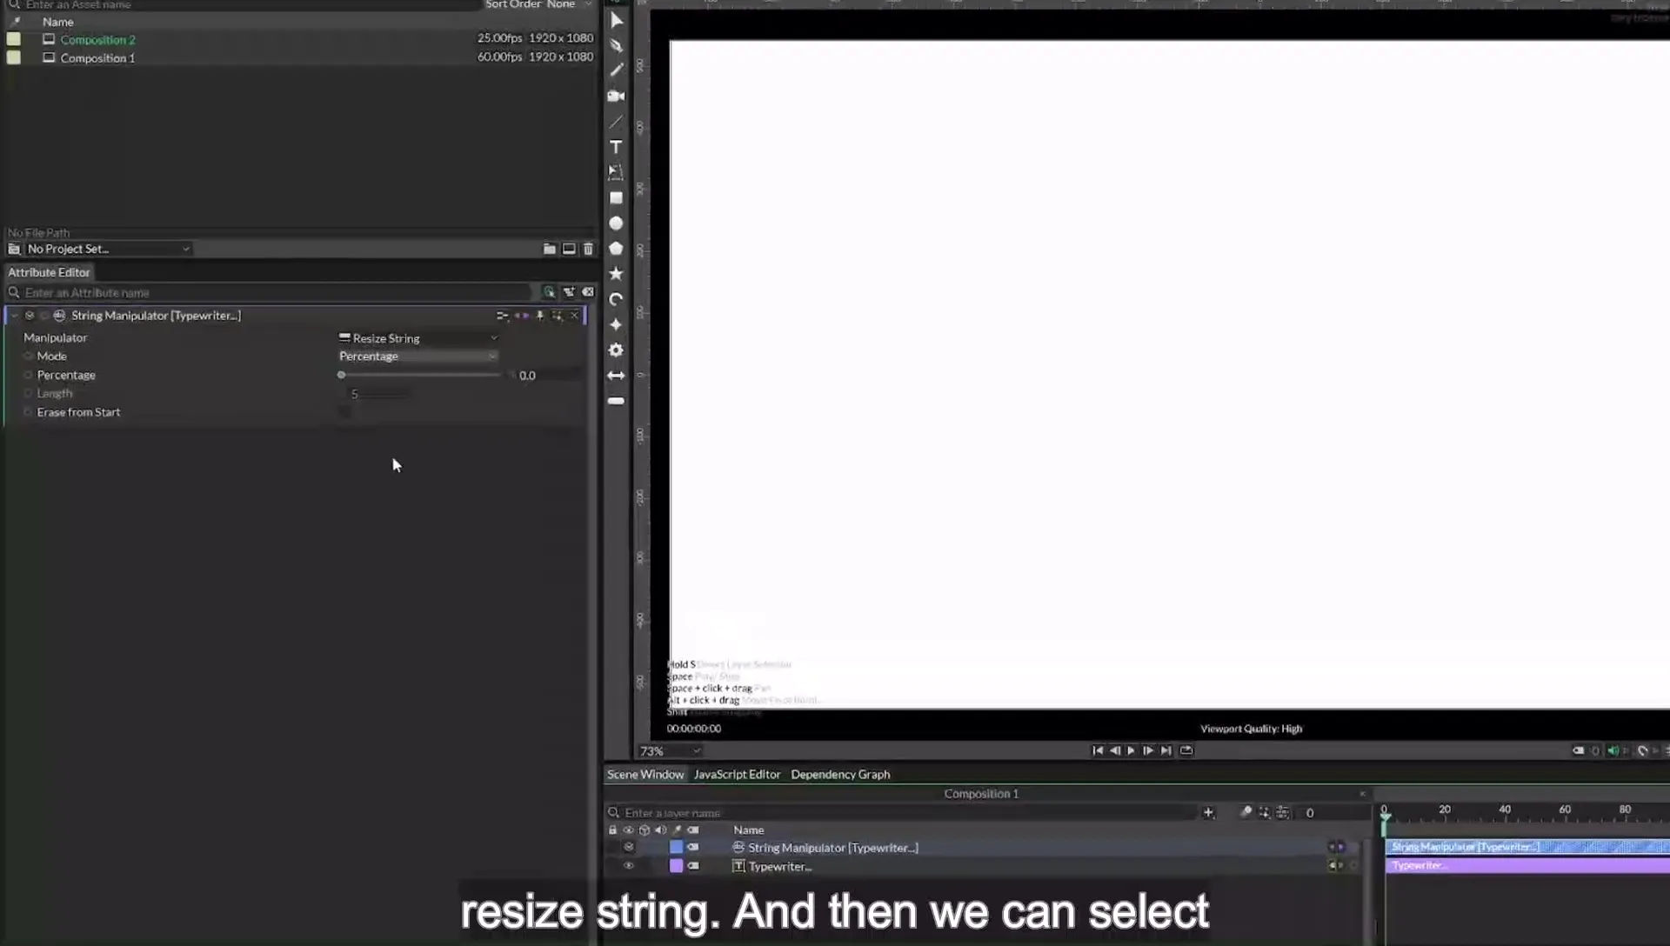This screenshot has height=946, width=1670.
Task: Toggle the Erase from Start checkbox
Action: click(x=345, y=412)
